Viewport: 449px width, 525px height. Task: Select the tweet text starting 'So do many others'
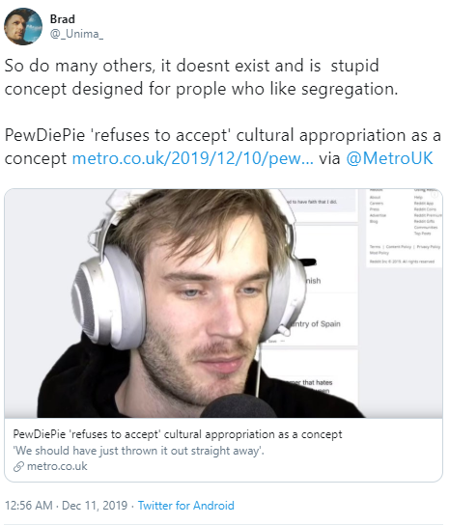click(x=201, y=77)
